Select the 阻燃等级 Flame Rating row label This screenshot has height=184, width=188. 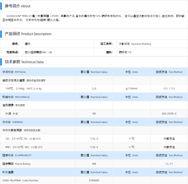16,164
